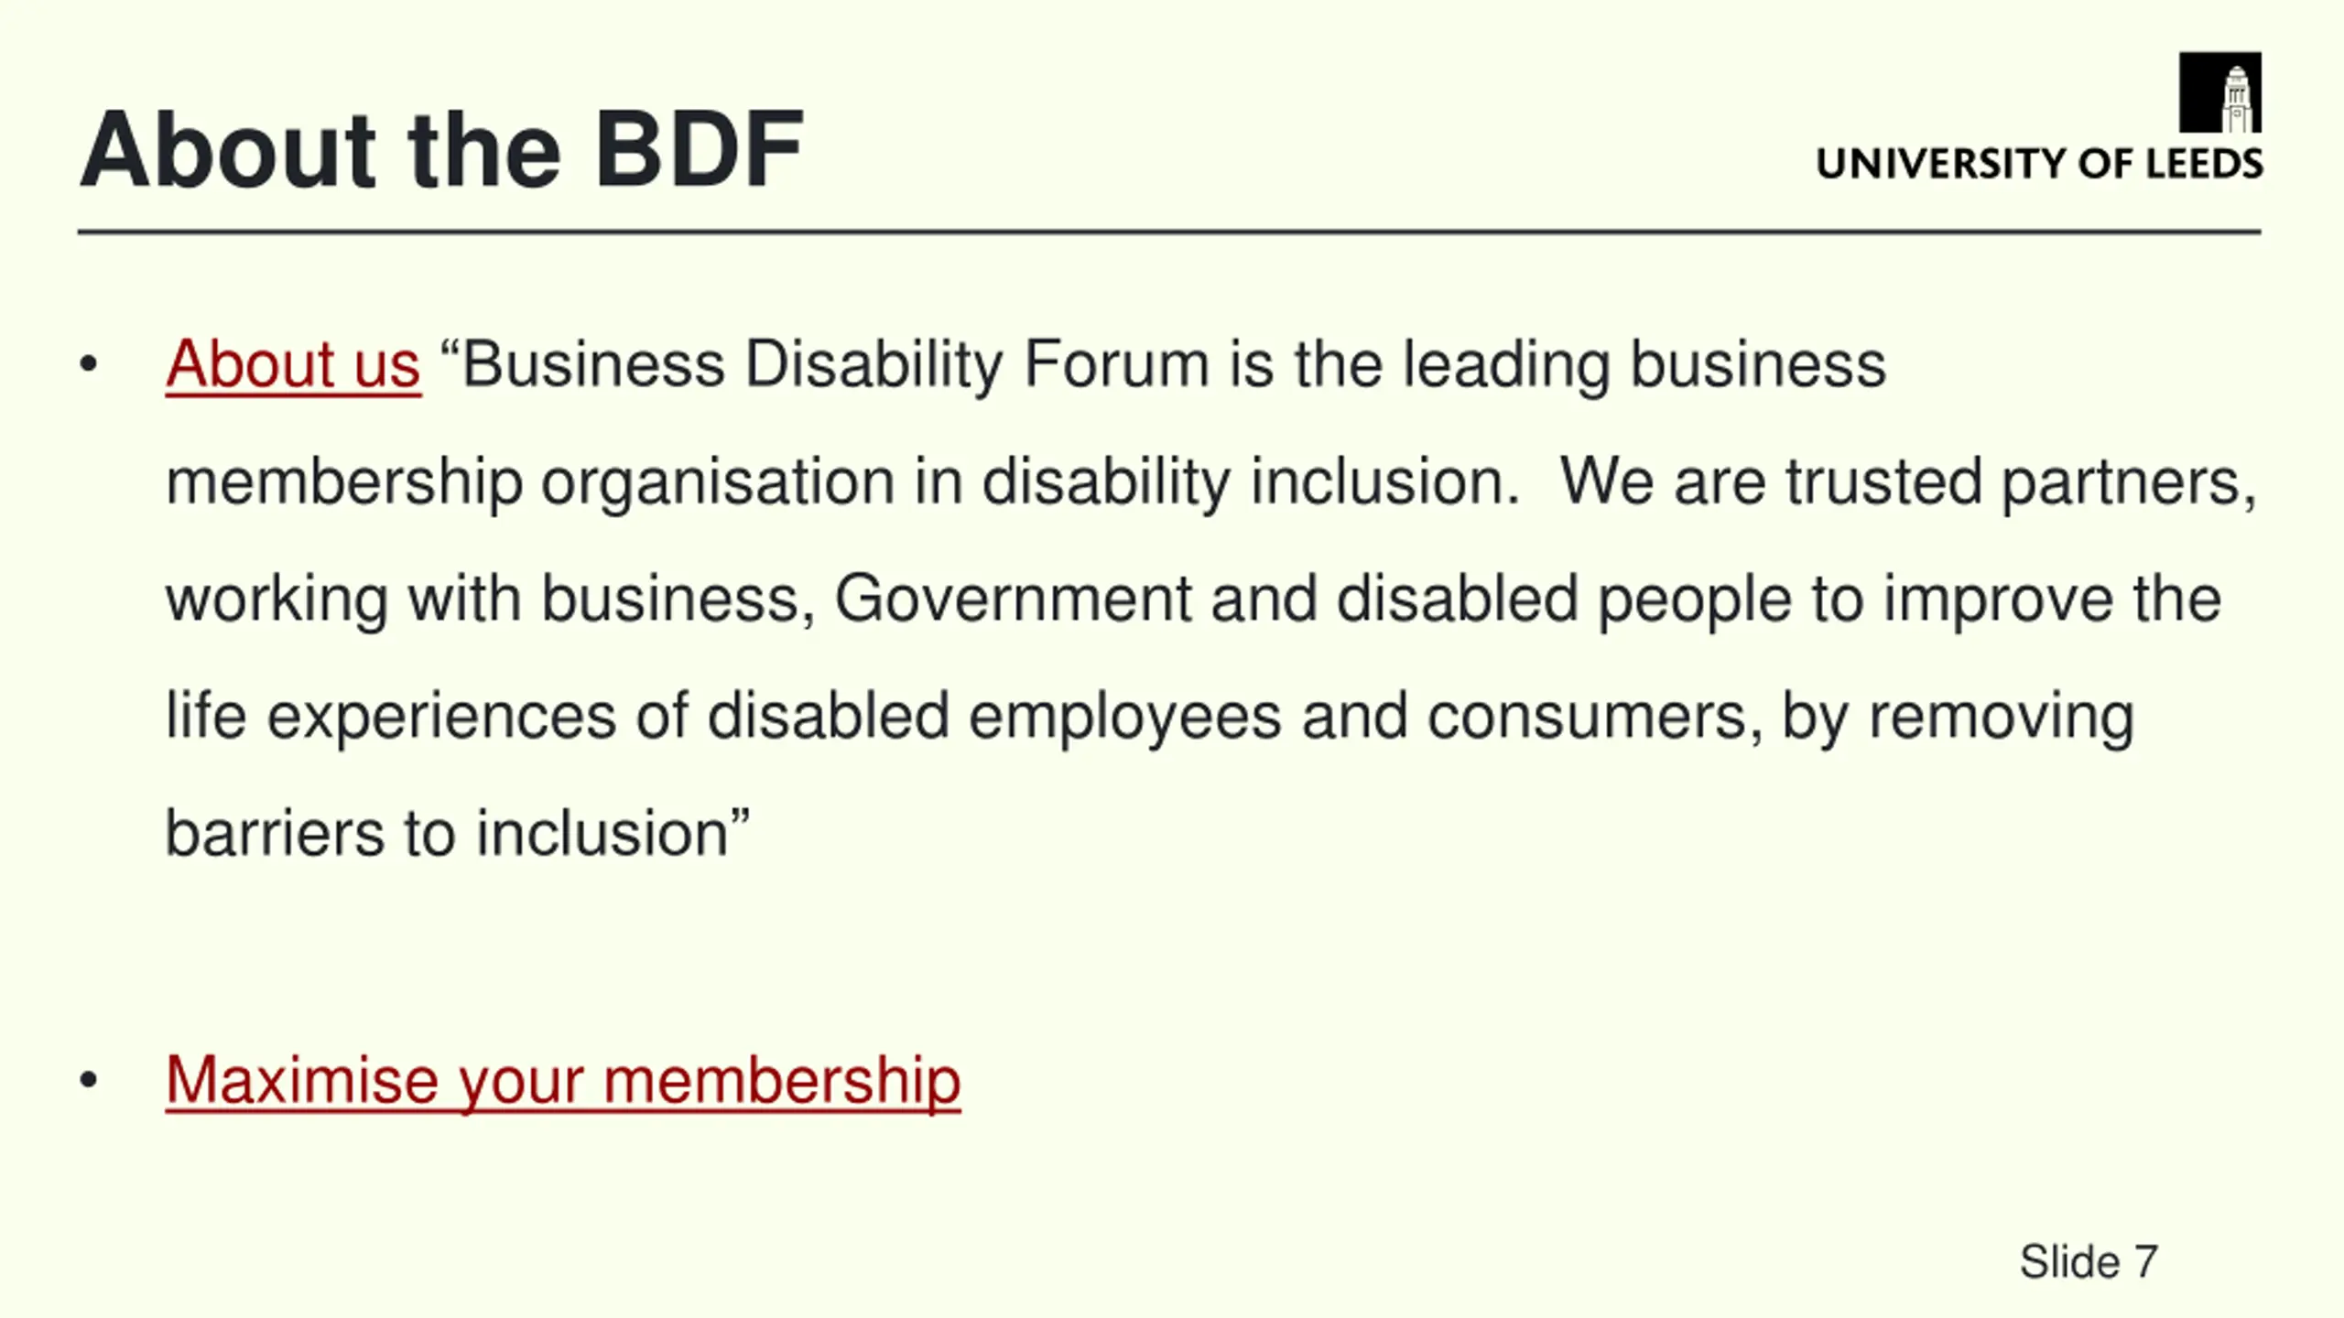Click the phrase membership organisation
2344x1318 pixels.
pos(529,482)
